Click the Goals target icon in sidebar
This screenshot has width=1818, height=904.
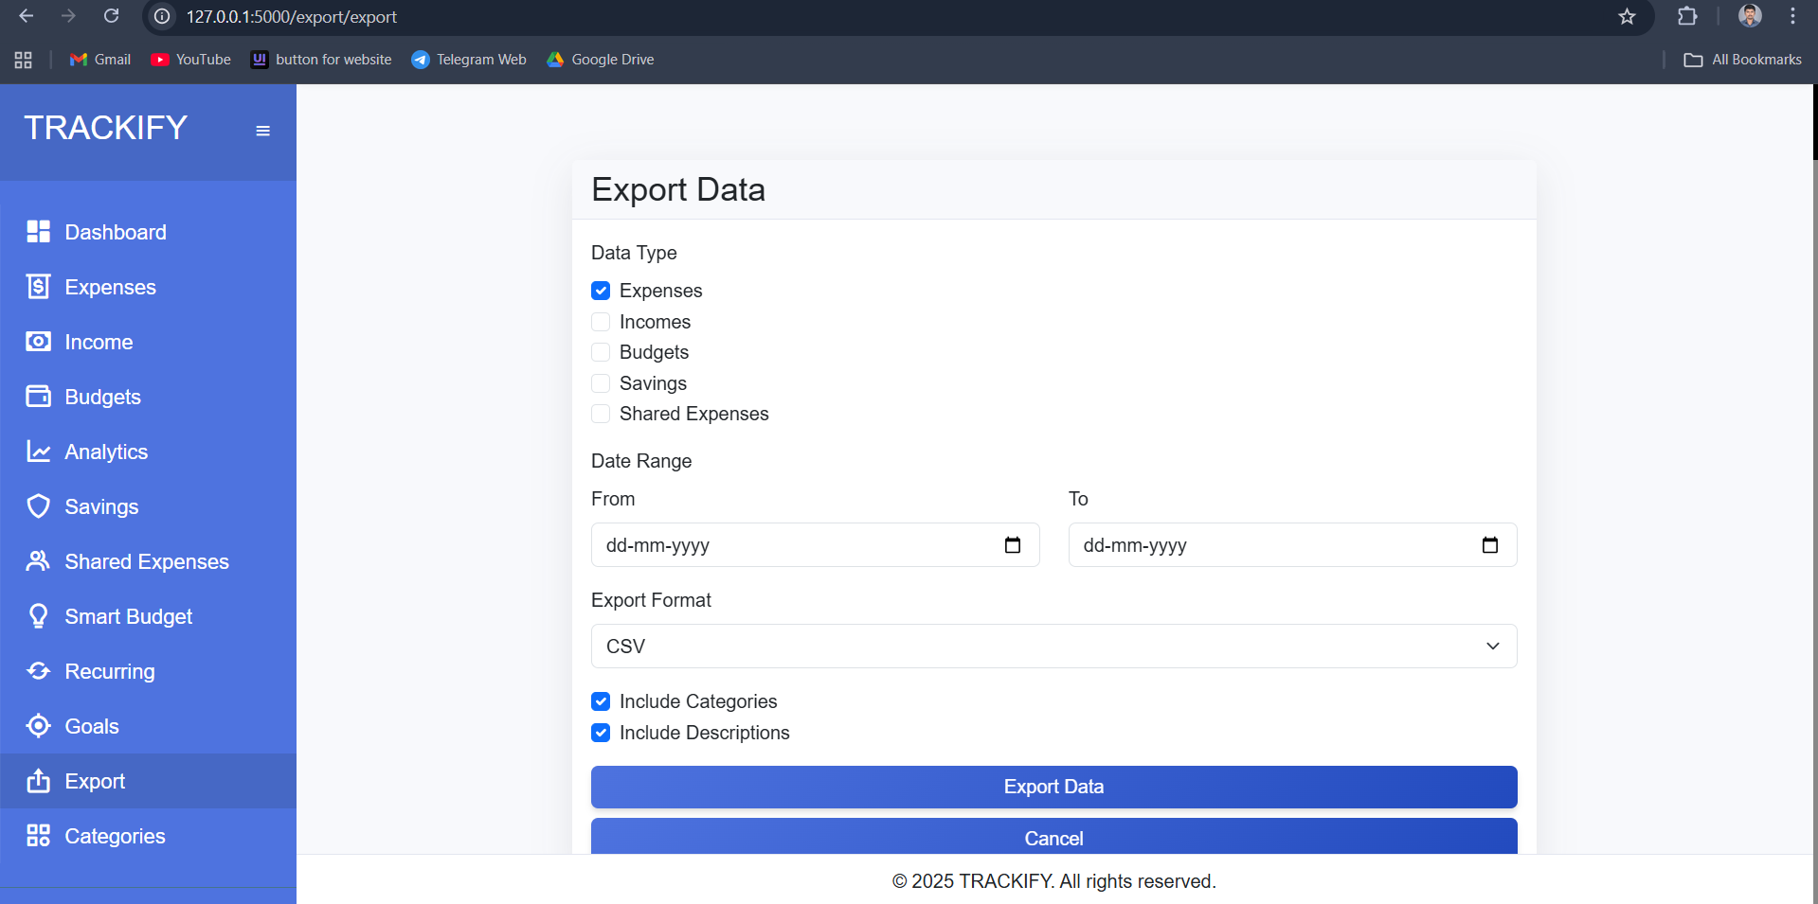pos(38,726)
